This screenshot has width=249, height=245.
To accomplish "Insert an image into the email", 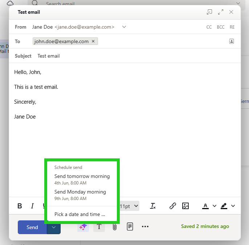I will (185, 206).
